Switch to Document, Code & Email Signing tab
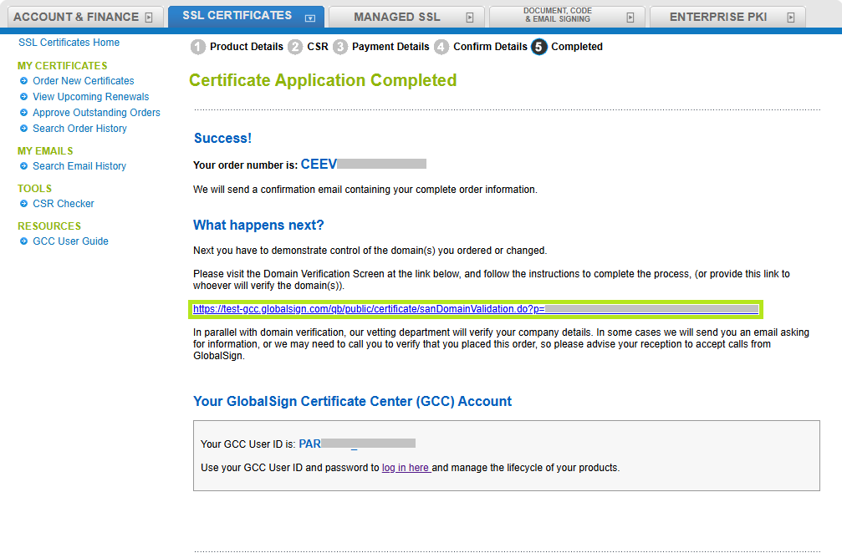This screenshot has height=553, width=842. click(x=557, y=16)
